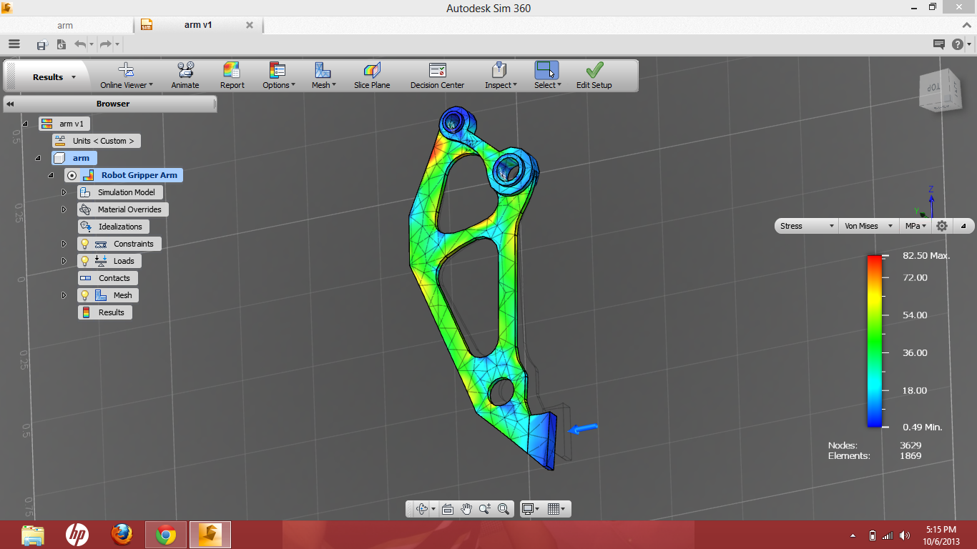Click Edit Setup green checkmark
This screenshot has height=549, width=977.
pyautogui.click(x=594, y=69)
